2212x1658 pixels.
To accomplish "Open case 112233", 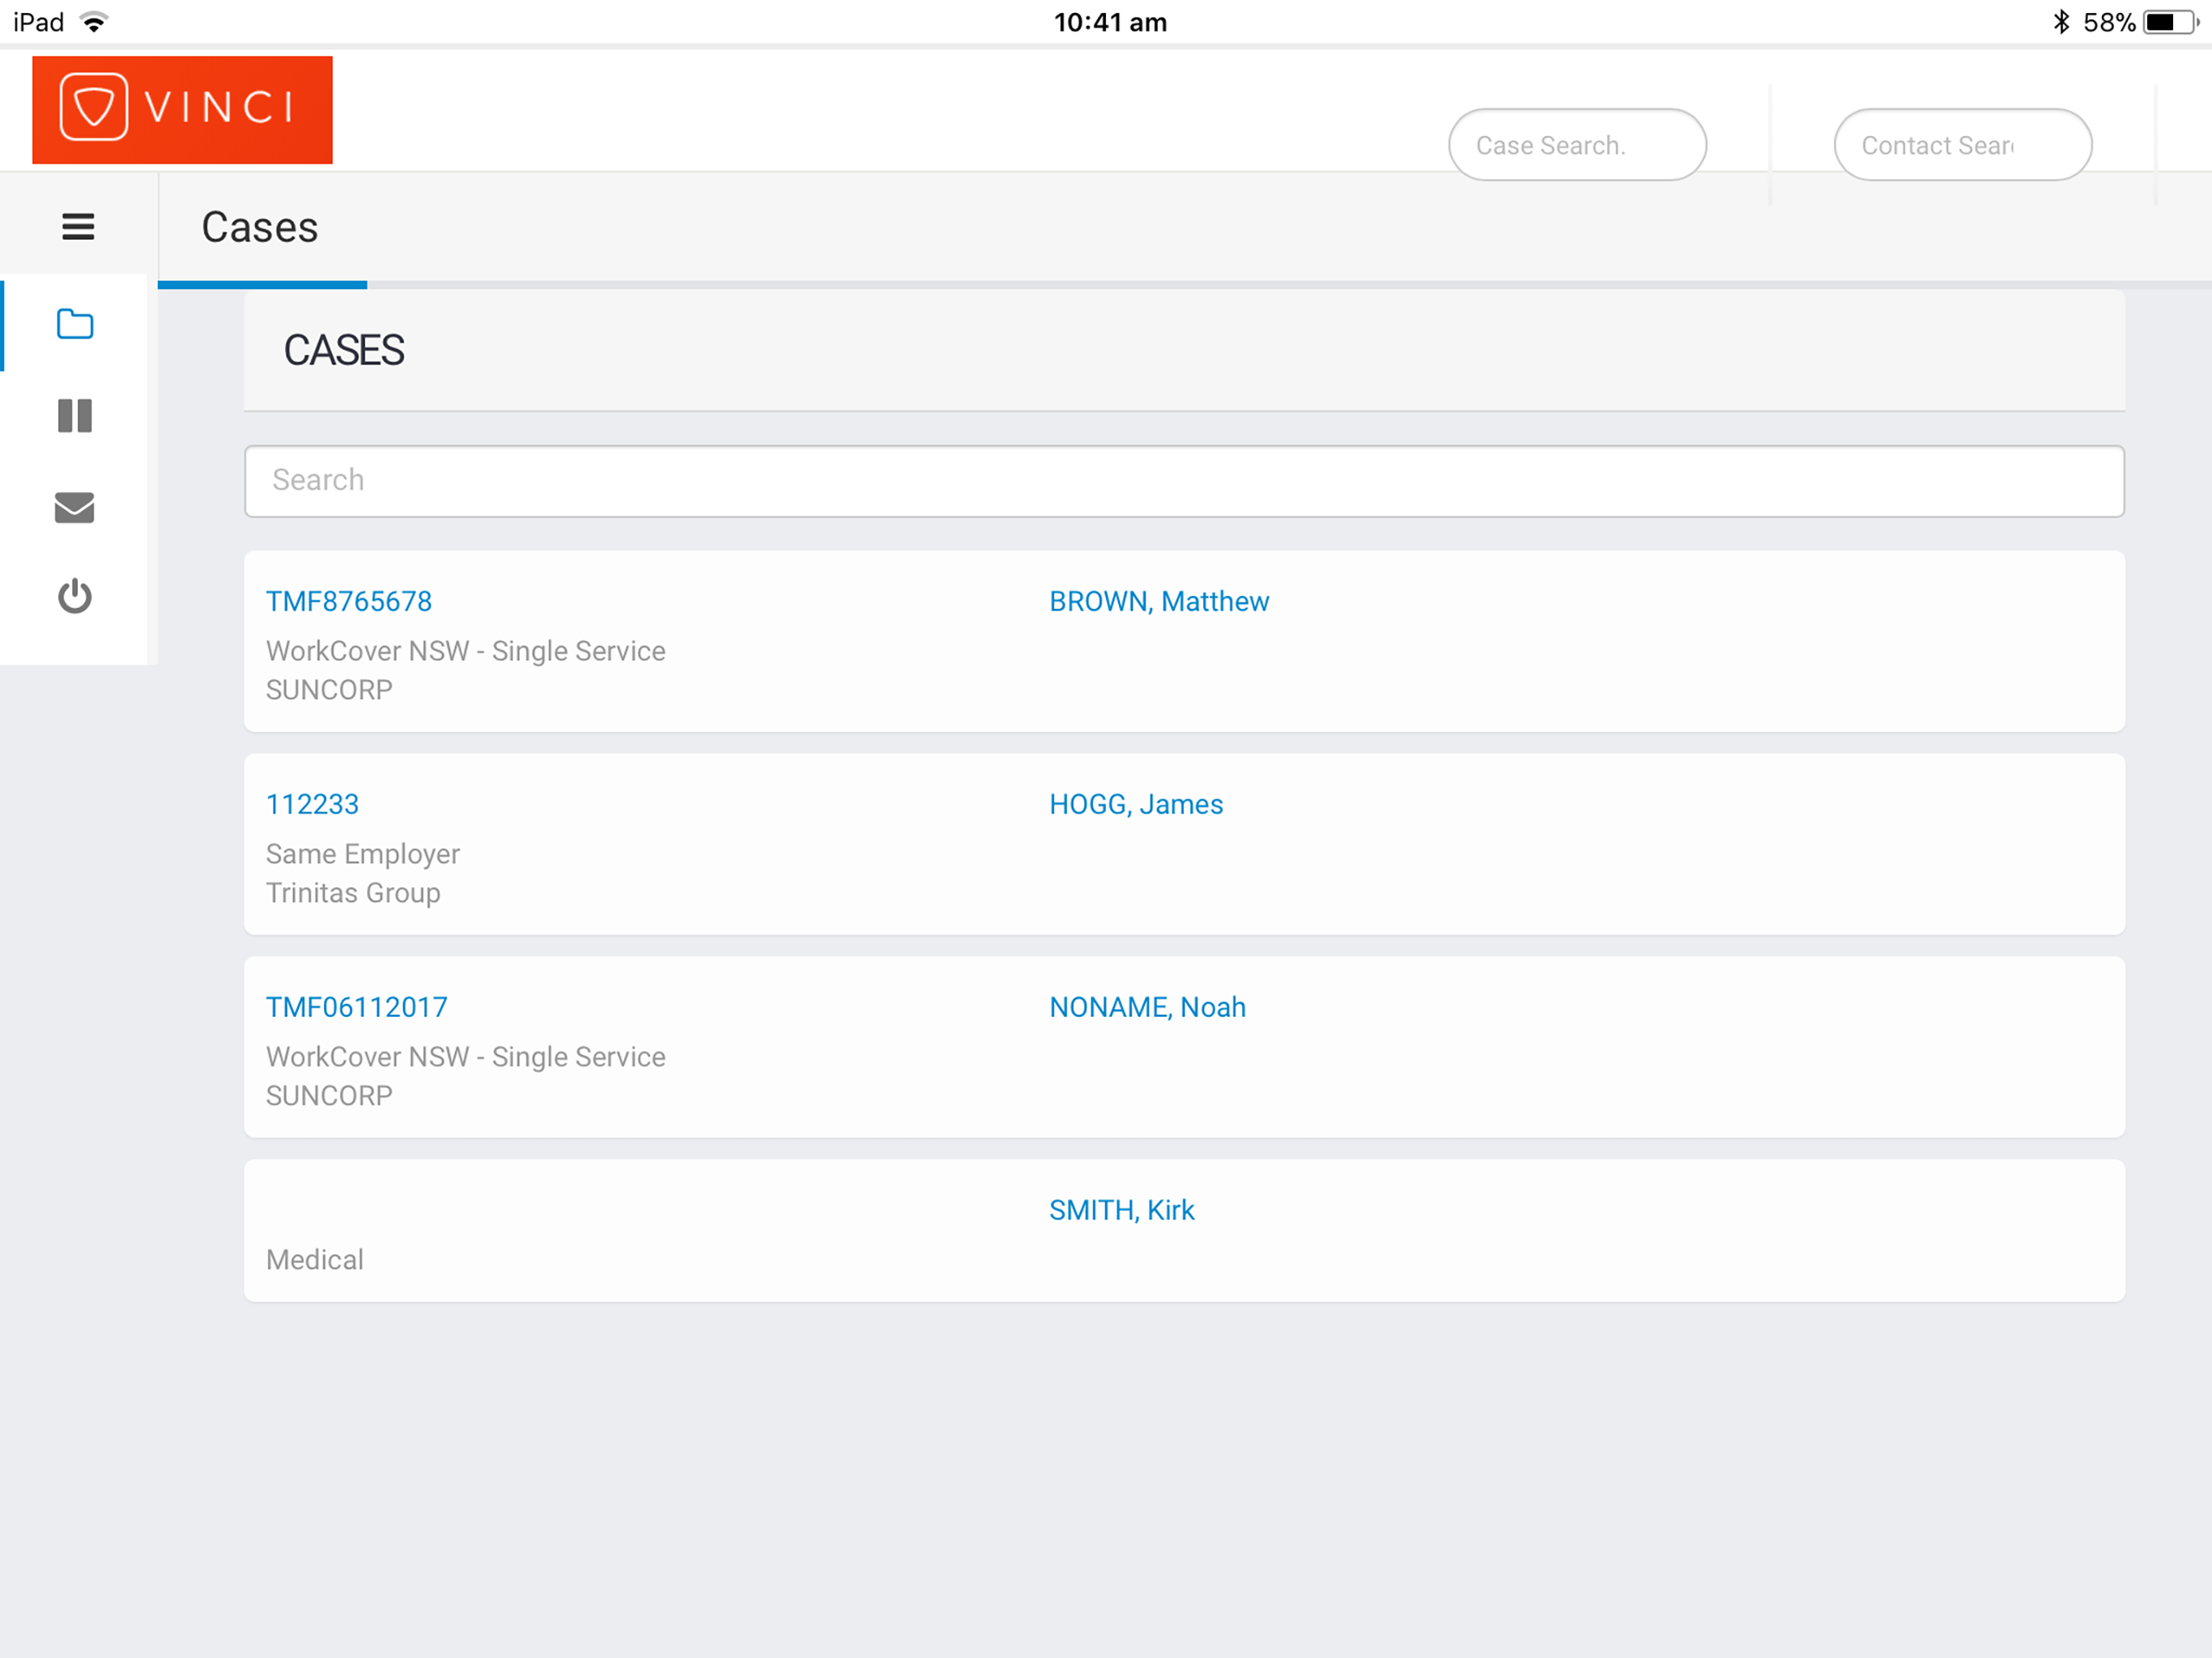I will coord(312,804).
